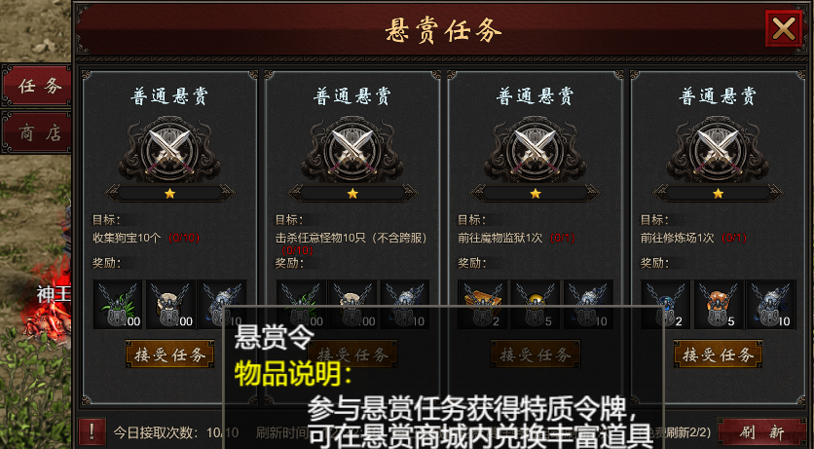The height and width of the screenshot is (449, 814).
Task: Click the red exclamation info icon
Action: tap(92, 431)
